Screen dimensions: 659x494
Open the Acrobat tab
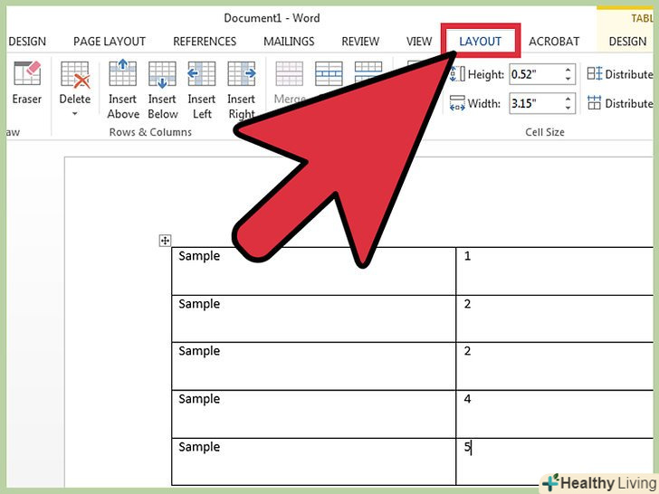(554, 42)
